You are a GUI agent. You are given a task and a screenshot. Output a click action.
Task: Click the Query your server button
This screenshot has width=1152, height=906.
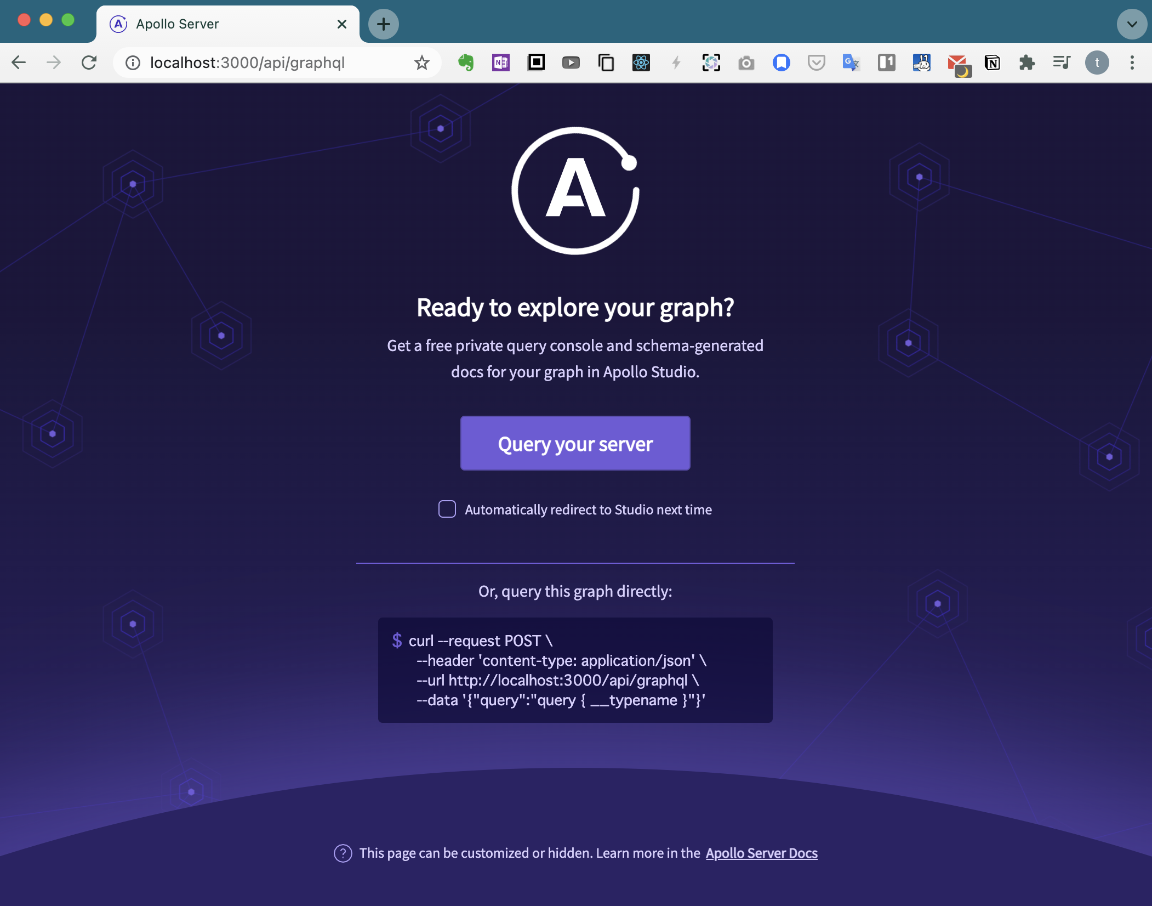575,443
